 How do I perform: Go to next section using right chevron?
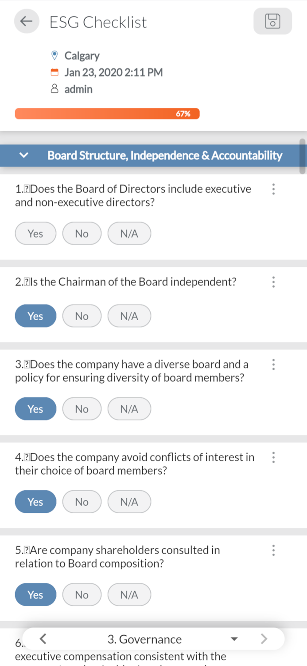pos(264,639)
